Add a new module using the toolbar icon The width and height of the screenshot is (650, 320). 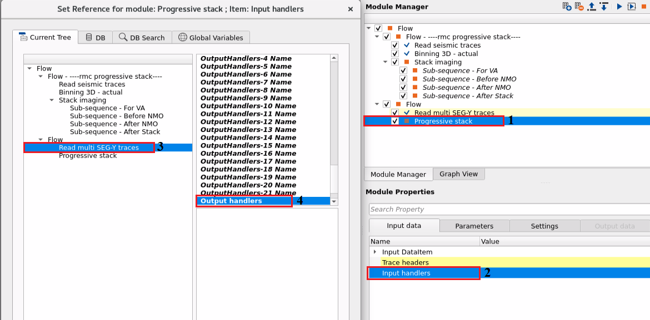pyautogui.click(x=567, y=6)
